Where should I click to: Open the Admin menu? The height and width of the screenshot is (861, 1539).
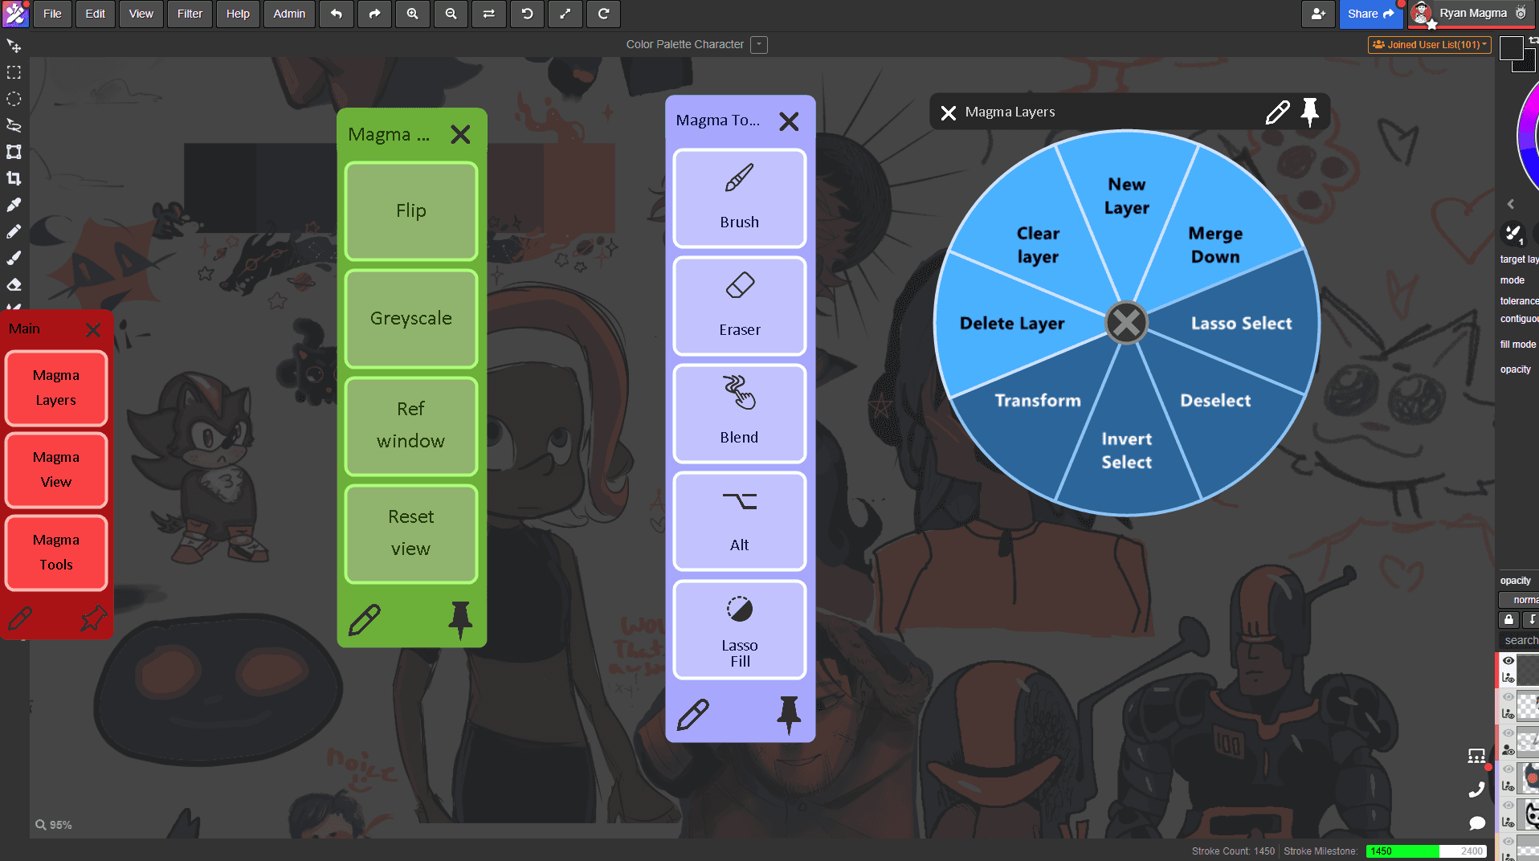pos(289,14)
